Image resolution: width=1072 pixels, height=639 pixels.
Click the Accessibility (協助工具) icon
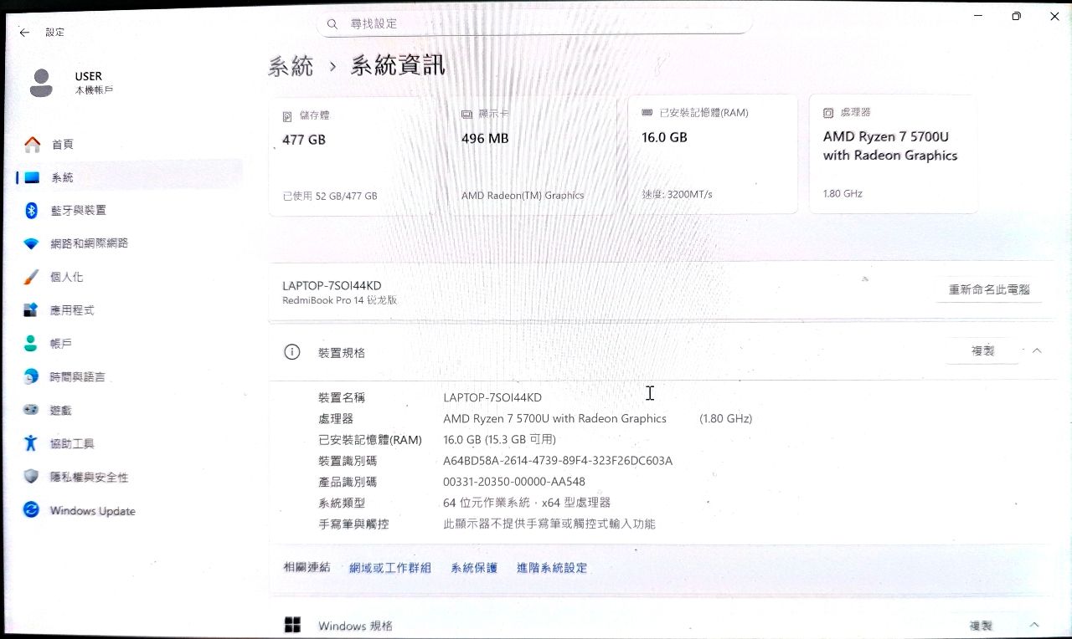(x=32, y=443)
